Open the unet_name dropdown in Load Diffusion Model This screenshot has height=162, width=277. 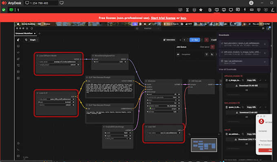[59, 62]
